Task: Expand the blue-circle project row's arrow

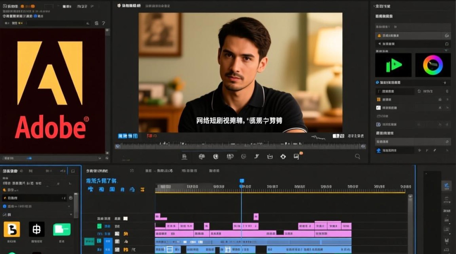Action: point(70,206)
